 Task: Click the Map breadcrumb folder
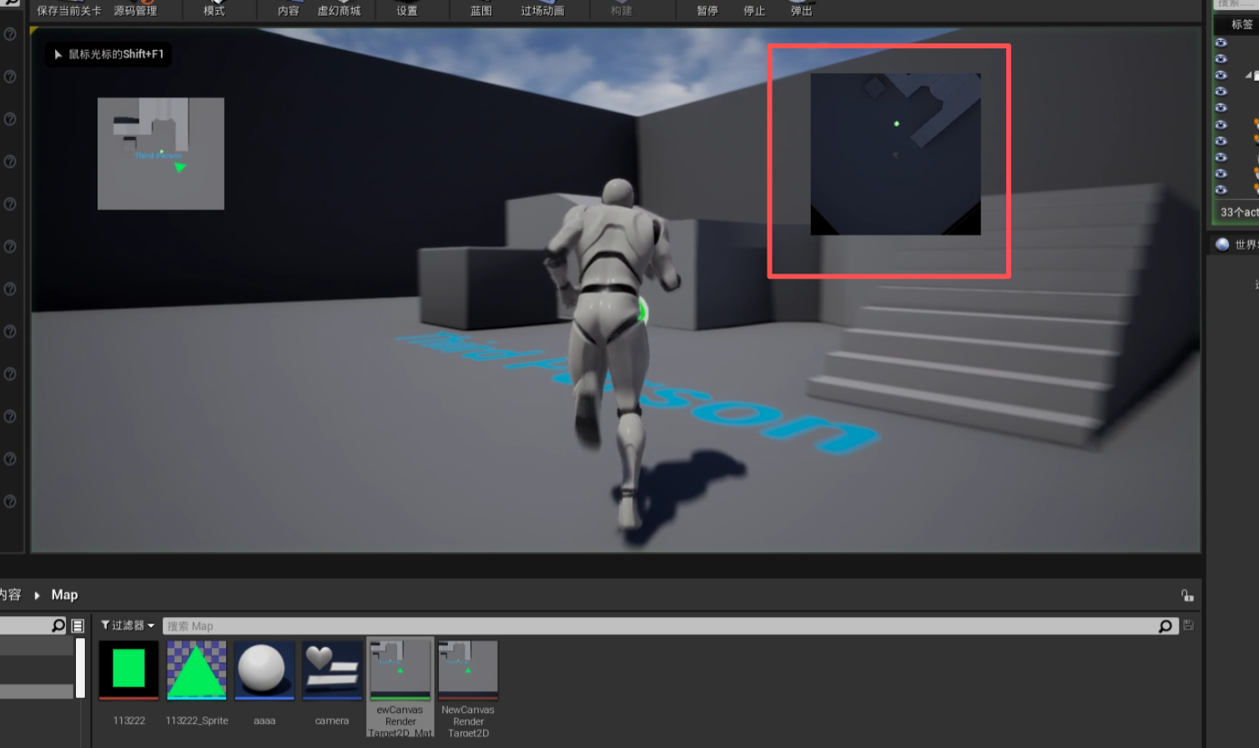64,595
